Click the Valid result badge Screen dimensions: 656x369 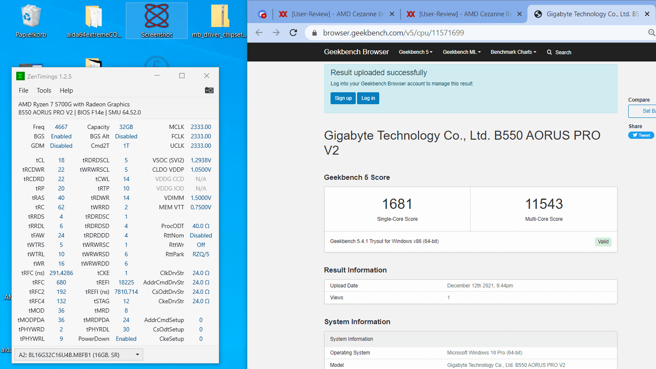(603, 242)
